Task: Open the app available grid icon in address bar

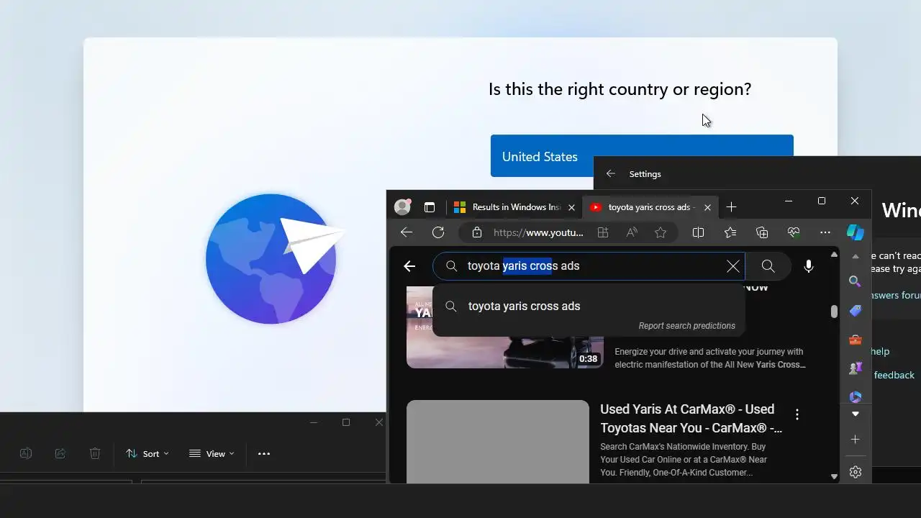Action: [x=603, y=232]
